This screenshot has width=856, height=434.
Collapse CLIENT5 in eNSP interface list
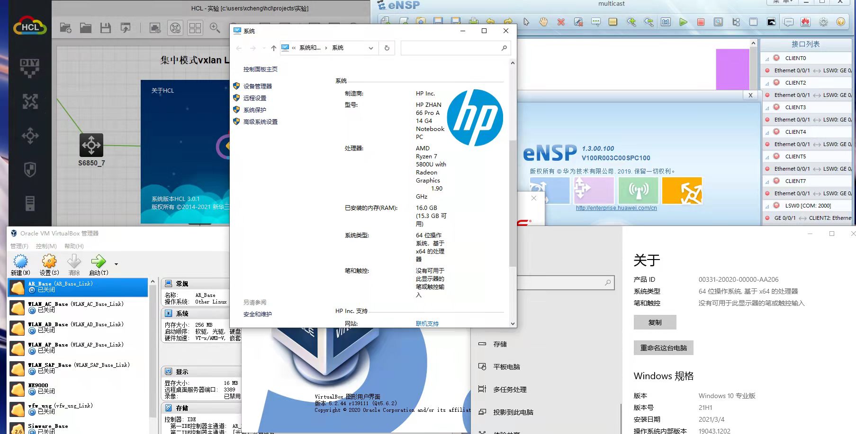click(x=767, y=157)
